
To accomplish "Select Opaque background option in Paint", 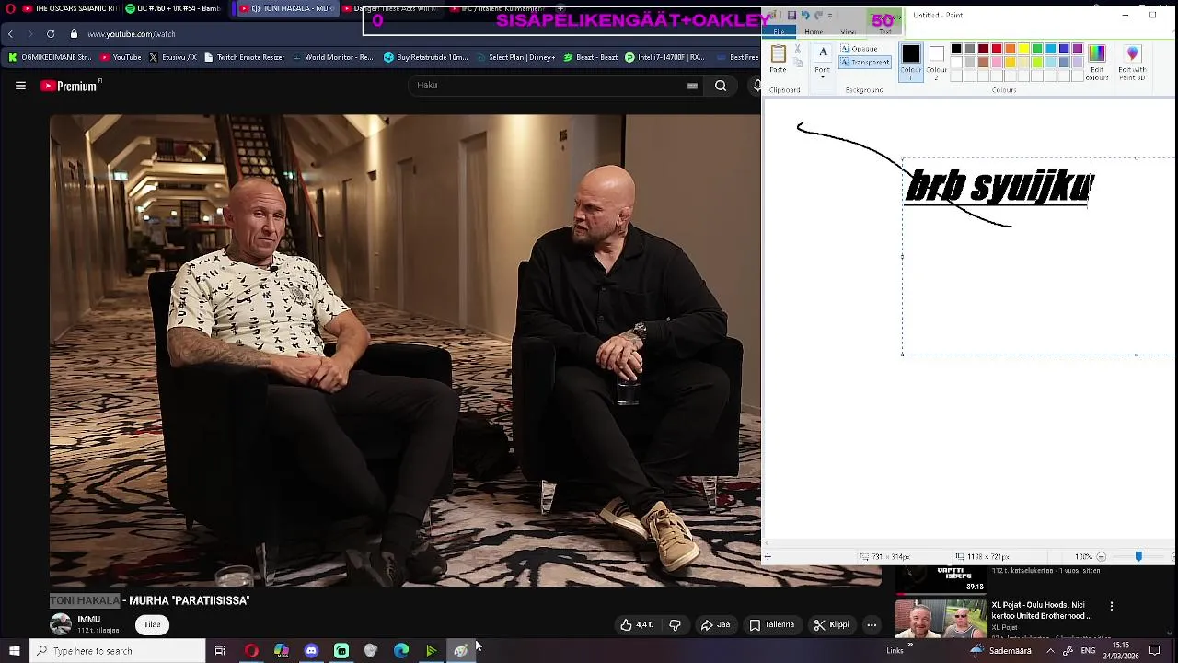I will [860, 49].
